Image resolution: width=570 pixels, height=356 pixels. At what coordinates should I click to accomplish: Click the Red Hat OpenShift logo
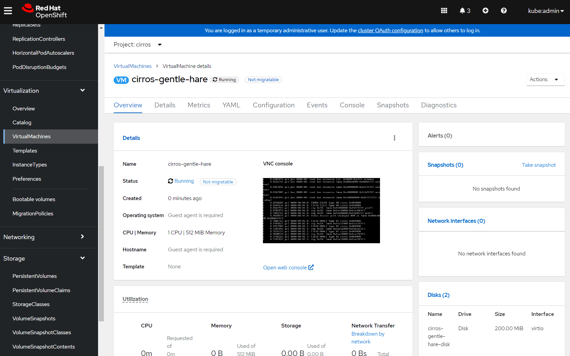pyautogui.click(x=44, y=11)
